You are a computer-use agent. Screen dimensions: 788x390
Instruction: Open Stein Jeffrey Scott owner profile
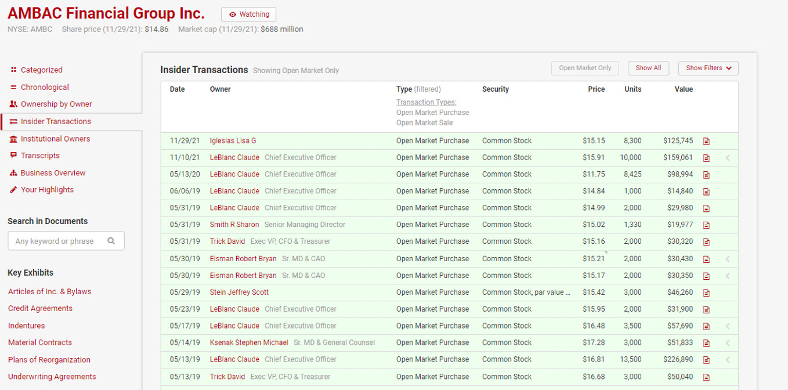click(239, 292)
